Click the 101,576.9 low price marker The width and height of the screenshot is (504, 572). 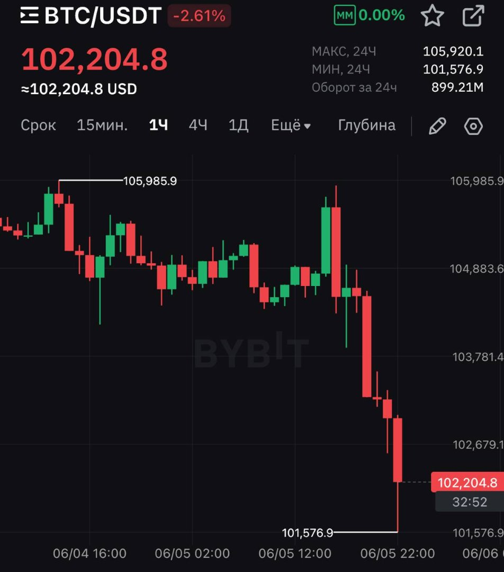308,533
